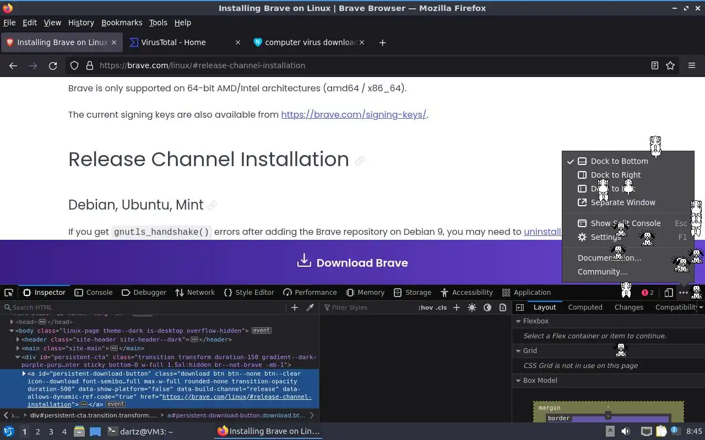Click Documentation... menu entry

coord(628,258)
